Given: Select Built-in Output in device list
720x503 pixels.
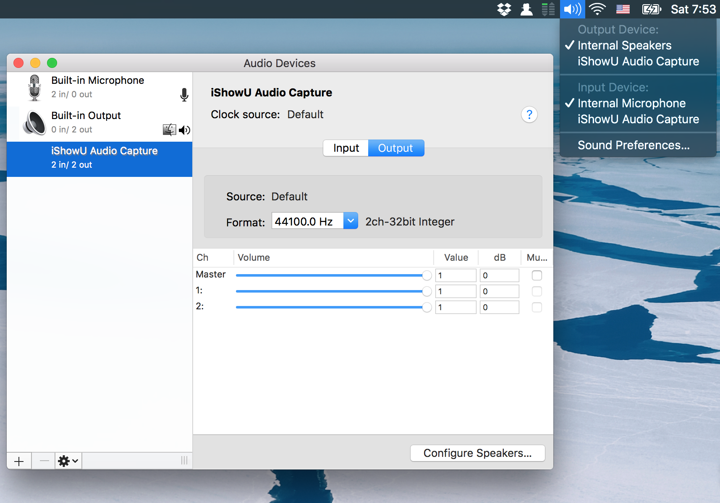Looking at the screenshot, I should pyautogui.click(x=99, y=124).
